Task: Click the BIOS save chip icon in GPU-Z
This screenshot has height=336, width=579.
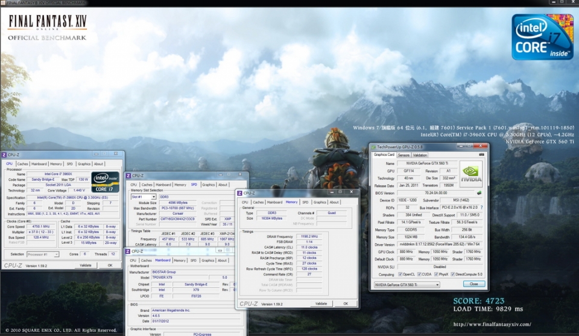Action: coord(479,193)
